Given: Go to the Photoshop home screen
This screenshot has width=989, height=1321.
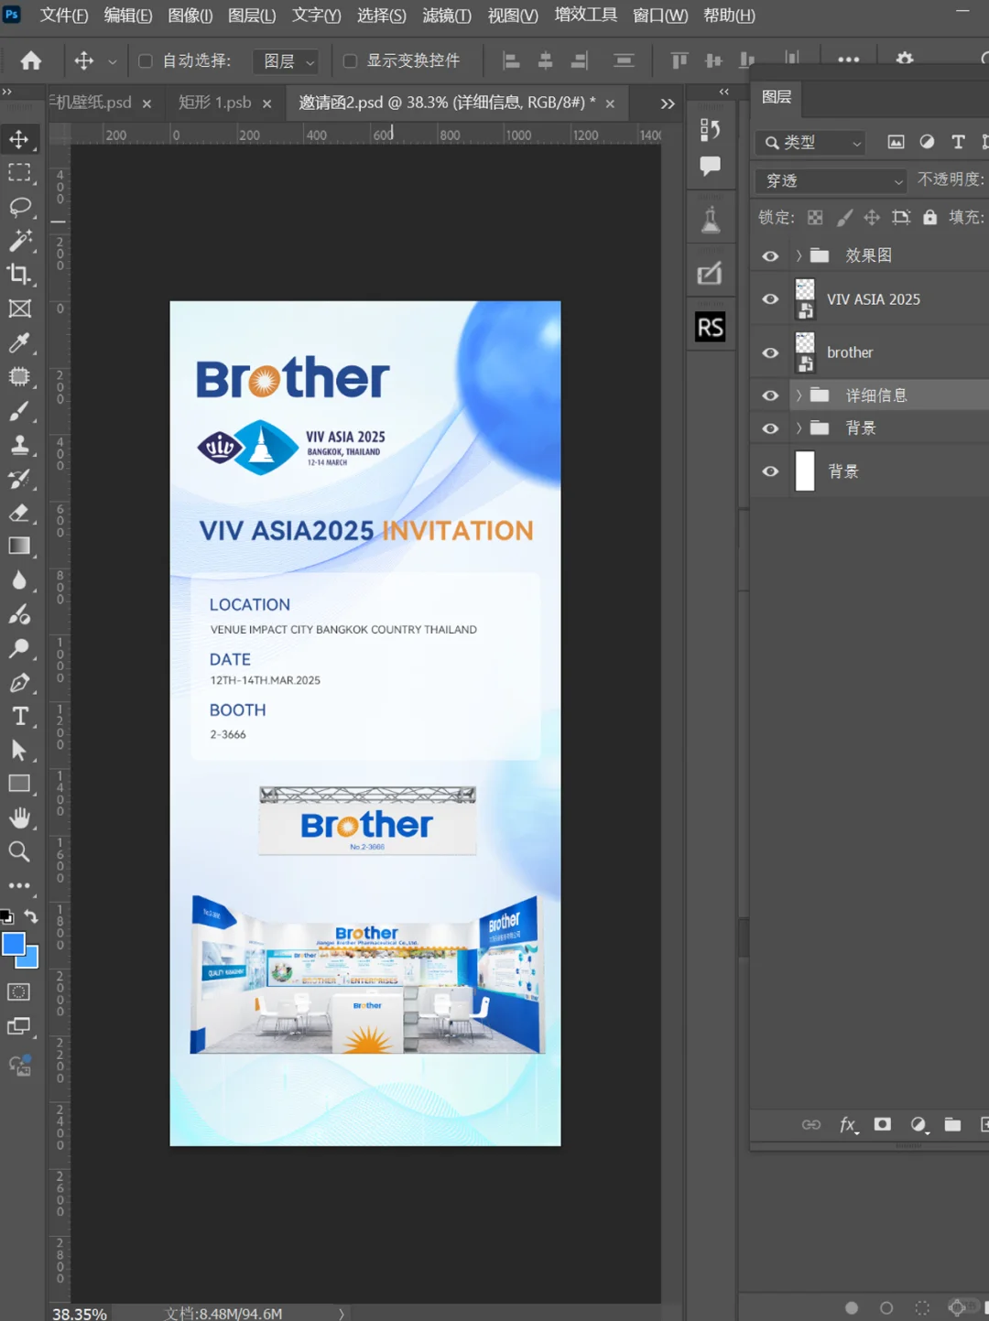Looking at the screenshot, I should pos(31,60).
